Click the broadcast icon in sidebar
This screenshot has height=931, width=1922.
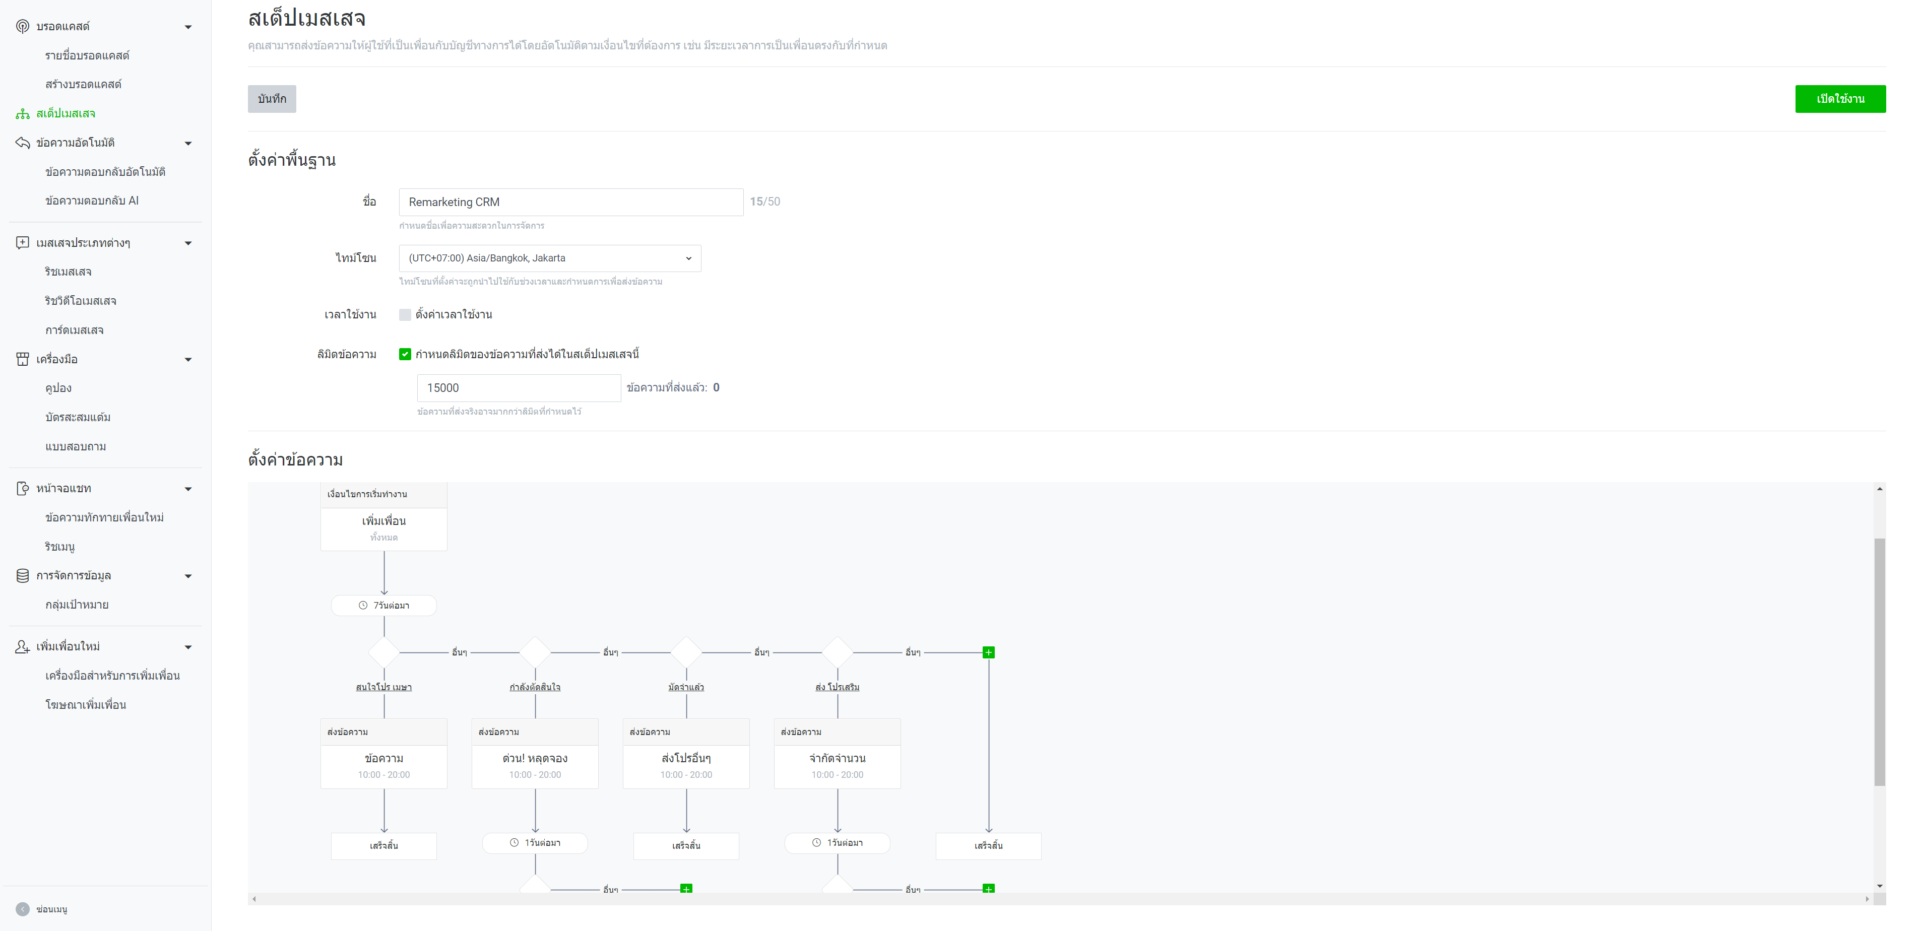click(22, 26)
